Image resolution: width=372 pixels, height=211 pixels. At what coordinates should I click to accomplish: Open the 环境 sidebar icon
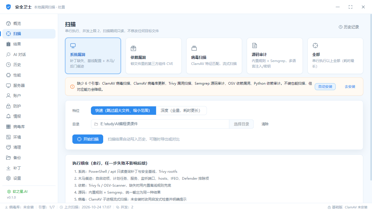point(8,137)
